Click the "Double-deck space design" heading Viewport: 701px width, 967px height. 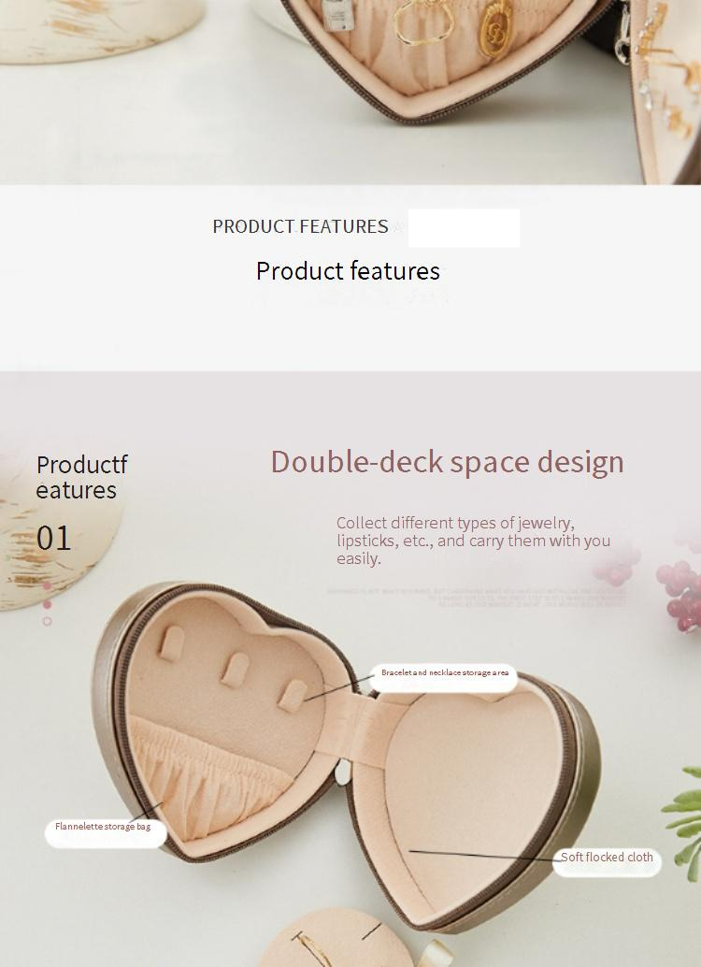point(448,462)
